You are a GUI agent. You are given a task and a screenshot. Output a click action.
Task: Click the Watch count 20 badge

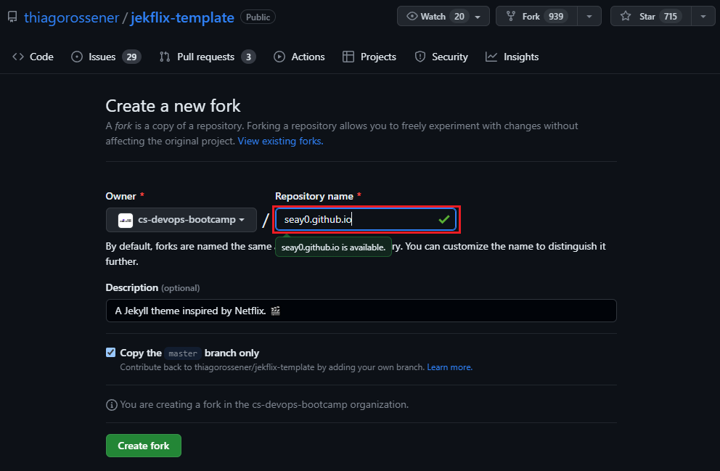click(x=459, y=17)
